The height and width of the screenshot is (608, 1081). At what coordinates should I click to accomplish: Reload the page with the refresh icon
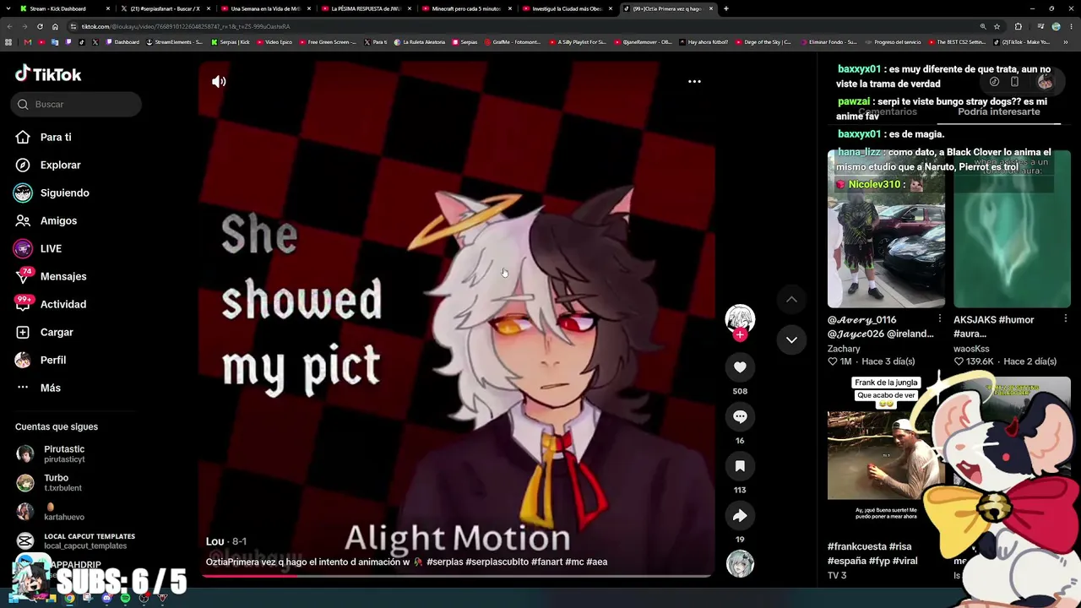[40, 26]
